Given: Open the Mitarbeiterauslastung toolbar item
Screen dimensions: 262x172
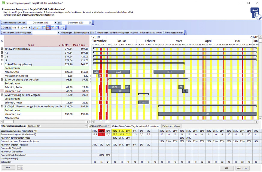Looking at the screenshot, I should click(x=151, y=32).
